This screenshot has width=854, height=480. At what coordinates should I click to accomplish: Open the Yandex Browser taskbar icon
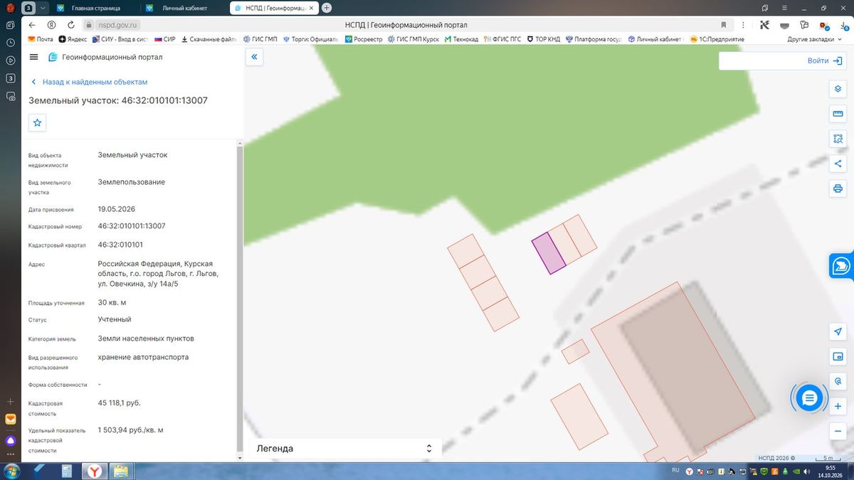(x=94, y=471)
